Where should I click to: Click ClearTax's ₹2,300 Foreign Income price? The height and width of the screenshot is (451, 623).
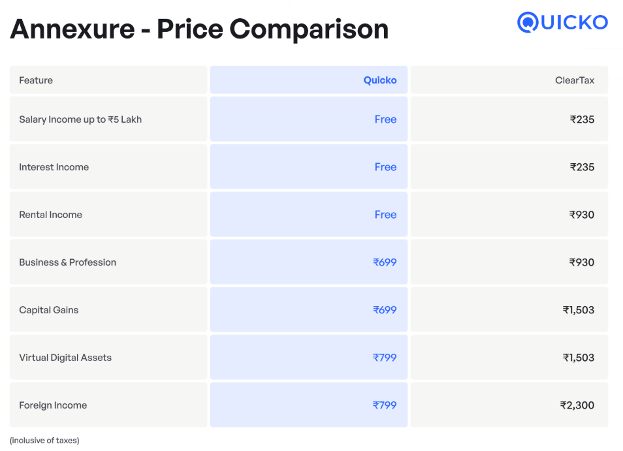coord(577,405)
